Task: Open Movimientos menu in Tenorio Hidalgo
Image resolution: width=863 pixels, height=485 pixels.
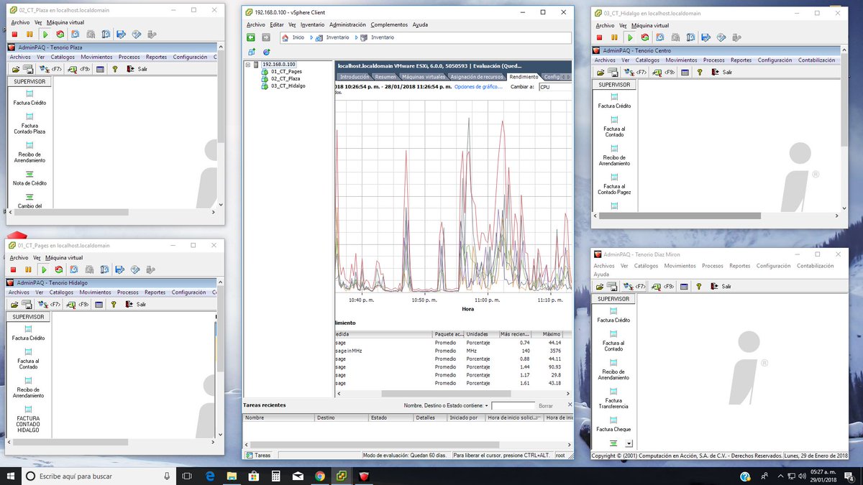Action: (96, 292)
